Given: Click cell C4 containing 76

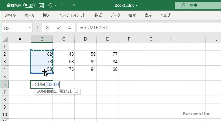Looking at the screenshot, I should [64, 69].
